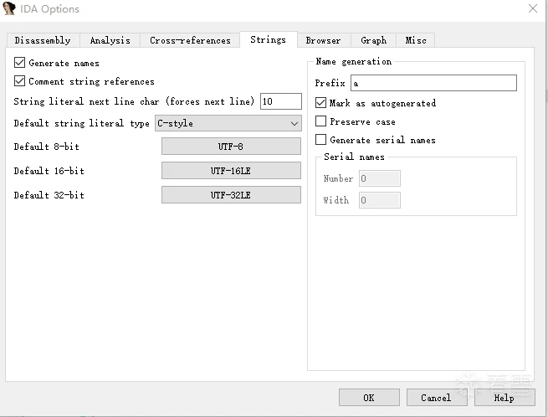This screenshot has width=548, height=417.
Task: Select the Cross-references tab
Action: (190, 40)
